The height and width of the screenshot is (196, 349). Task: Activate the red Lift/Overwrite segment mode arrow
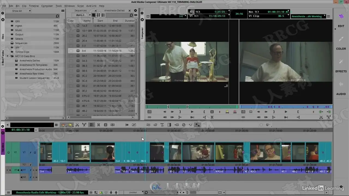(x=63, y=125)
